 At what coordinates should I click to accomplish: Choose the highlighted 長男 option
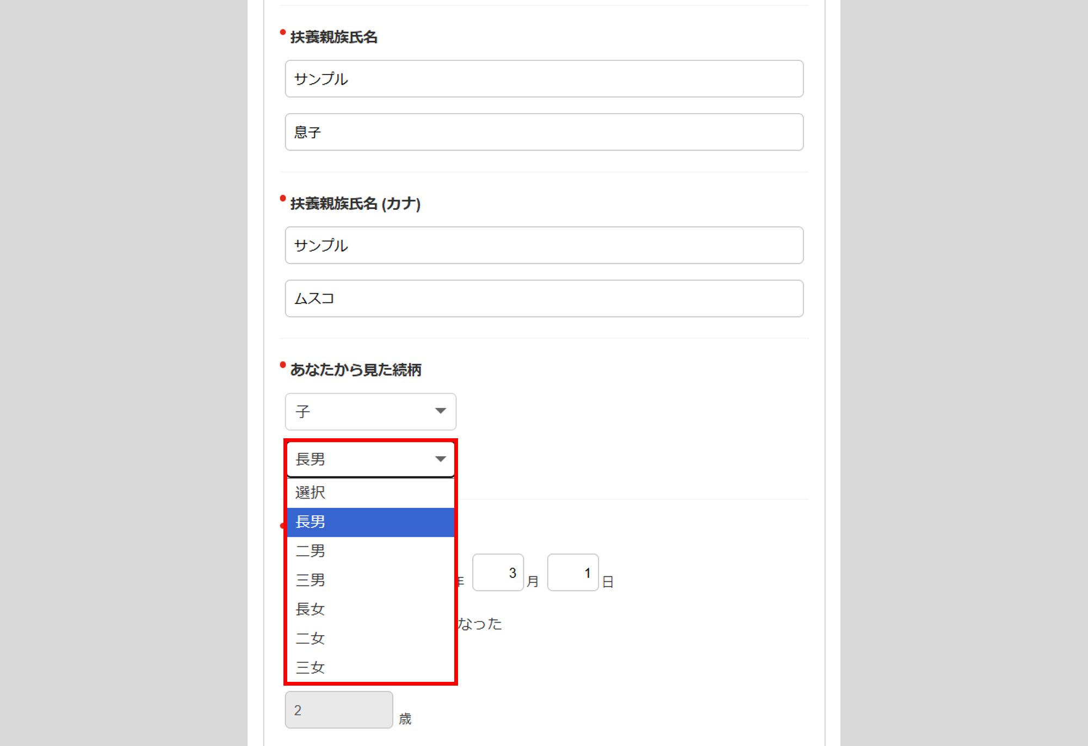pyautogui.click(x=370, y=522)
